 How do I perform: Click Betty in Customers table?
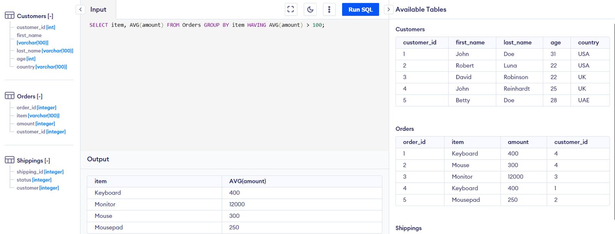click(463, 100)
